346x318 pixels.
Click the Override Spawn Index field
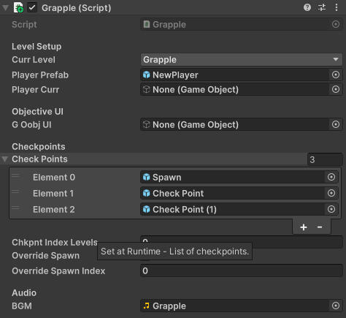click(x=242, y=270)
